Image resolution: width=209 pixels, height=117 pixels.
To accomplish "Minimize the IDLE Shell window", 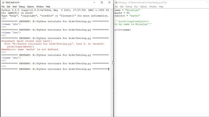I will coord(94,2).
